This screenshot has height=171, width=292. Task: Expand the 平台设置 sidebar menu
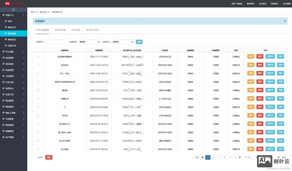pyautogui.click(x=13, y=52)
